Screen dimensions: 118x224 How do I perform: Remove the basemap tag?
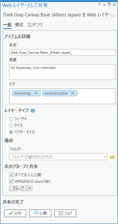(36, 93)
